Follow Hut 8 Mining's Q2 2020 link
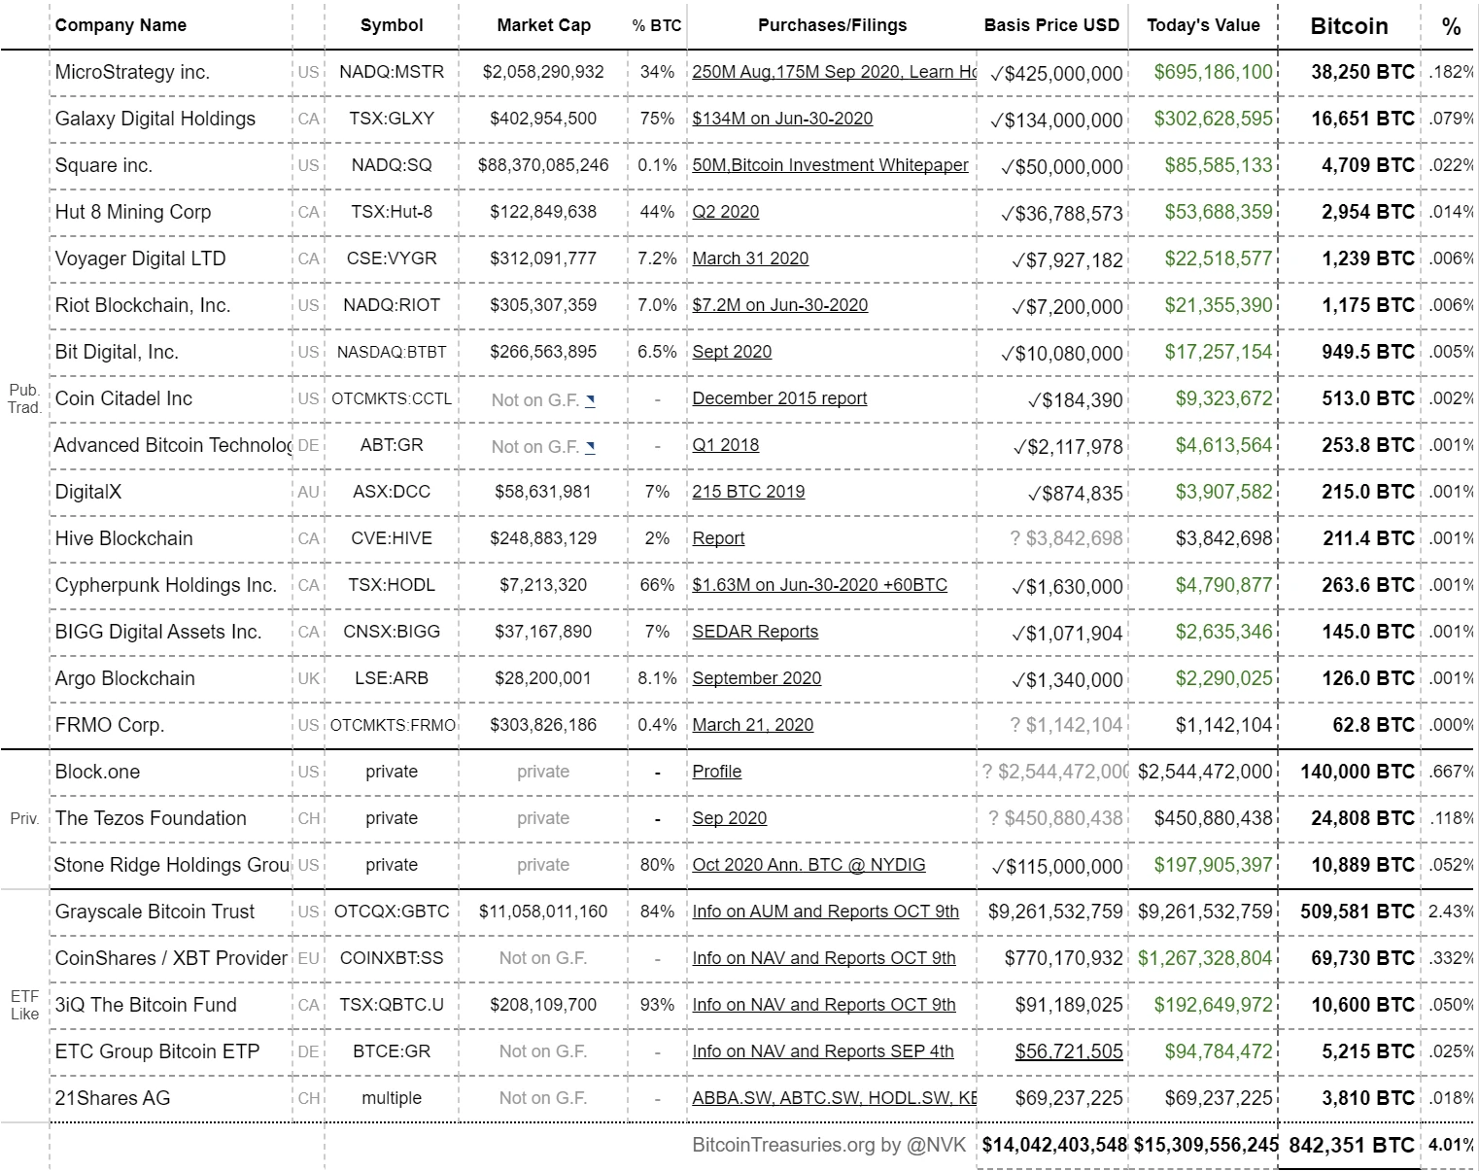This screenshot has width=1479, height=1171. pyautogui.click(x=725, y=212)
